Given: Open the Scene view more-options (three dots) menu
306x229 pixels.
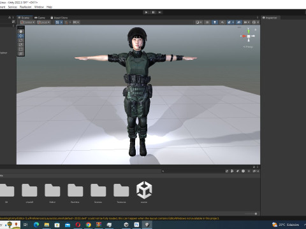Looking at the screenshot, I should click(258, 18).
